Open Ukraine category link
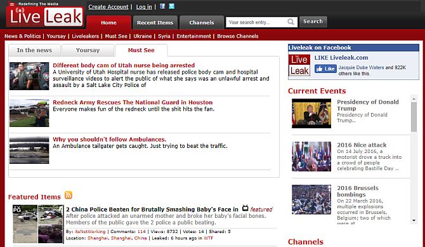425x247 pixels. 143,36
